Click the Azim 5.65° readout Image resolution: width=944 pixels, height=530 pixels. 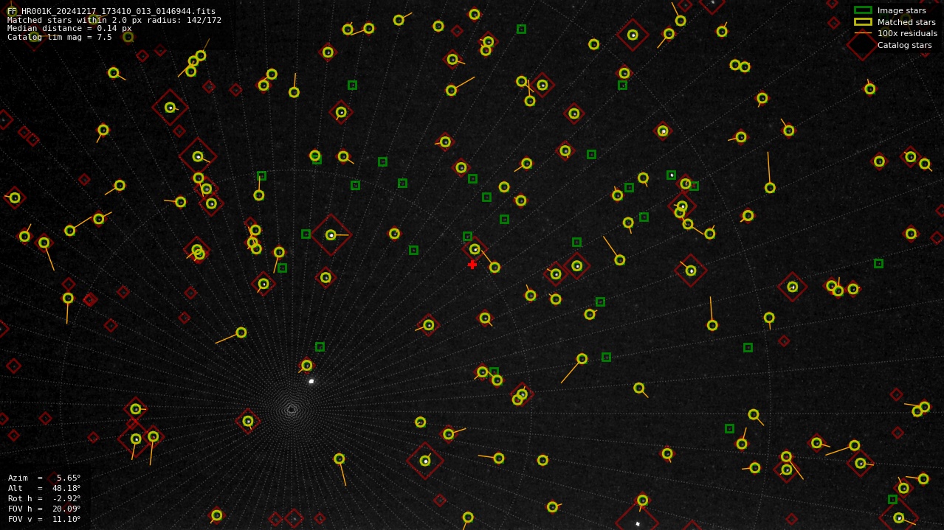pyautogui.click(x=44, y=478)
